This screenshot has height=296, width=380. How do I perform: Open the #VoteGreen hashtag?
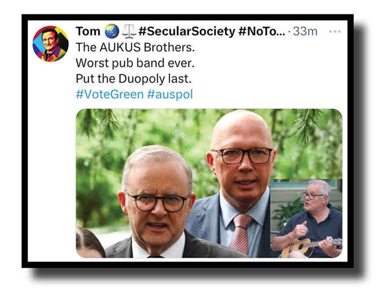(x=110, y=94)
